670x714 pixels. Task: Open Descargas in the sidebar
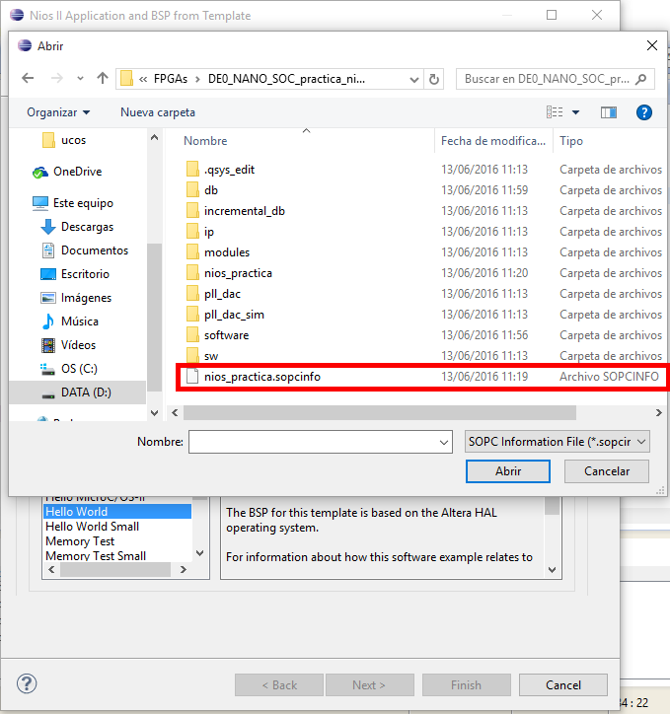point(77,227)
